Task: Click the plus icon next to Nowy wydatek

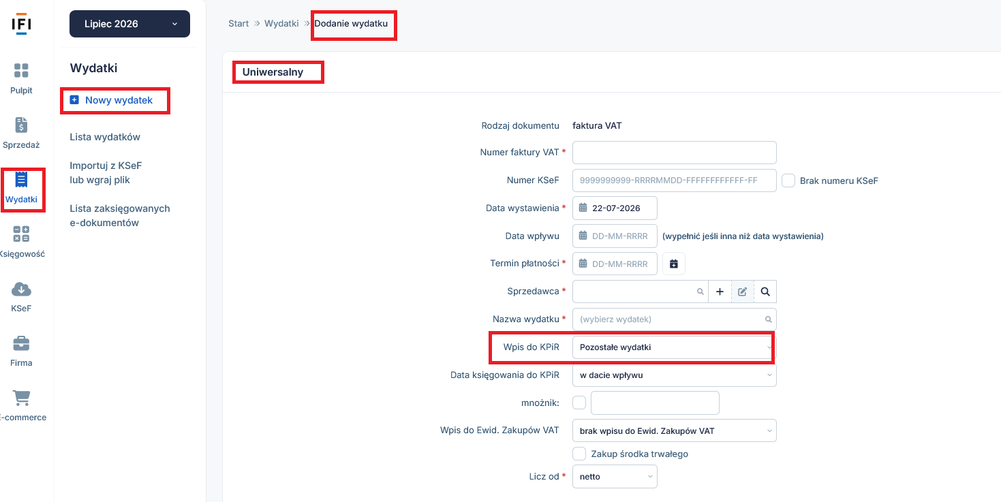Action: coord(74,100)
